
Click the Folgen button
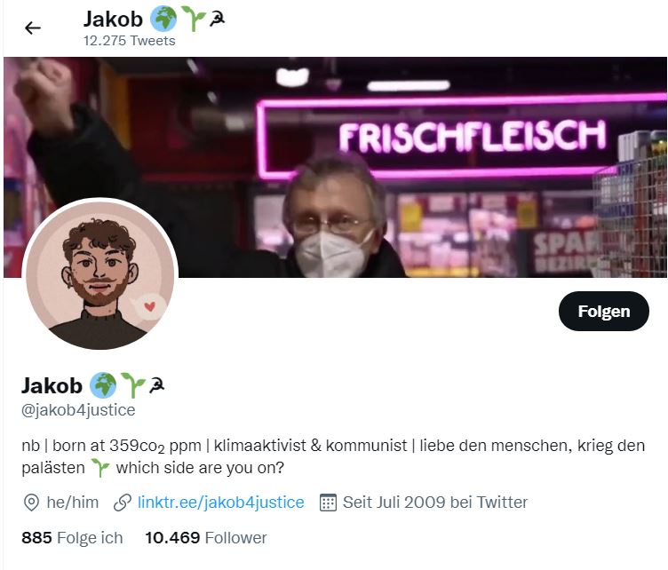(x=604, y=311)
